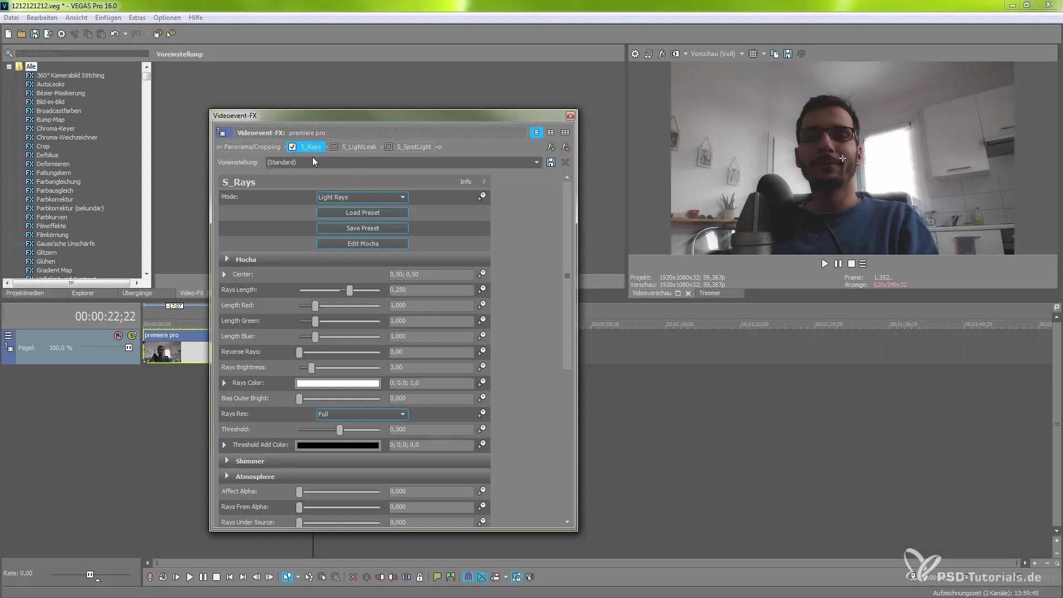Screen dimensions: 1063x598
Task: Toggle the animate button for Mode
Action: pos(482,196)
